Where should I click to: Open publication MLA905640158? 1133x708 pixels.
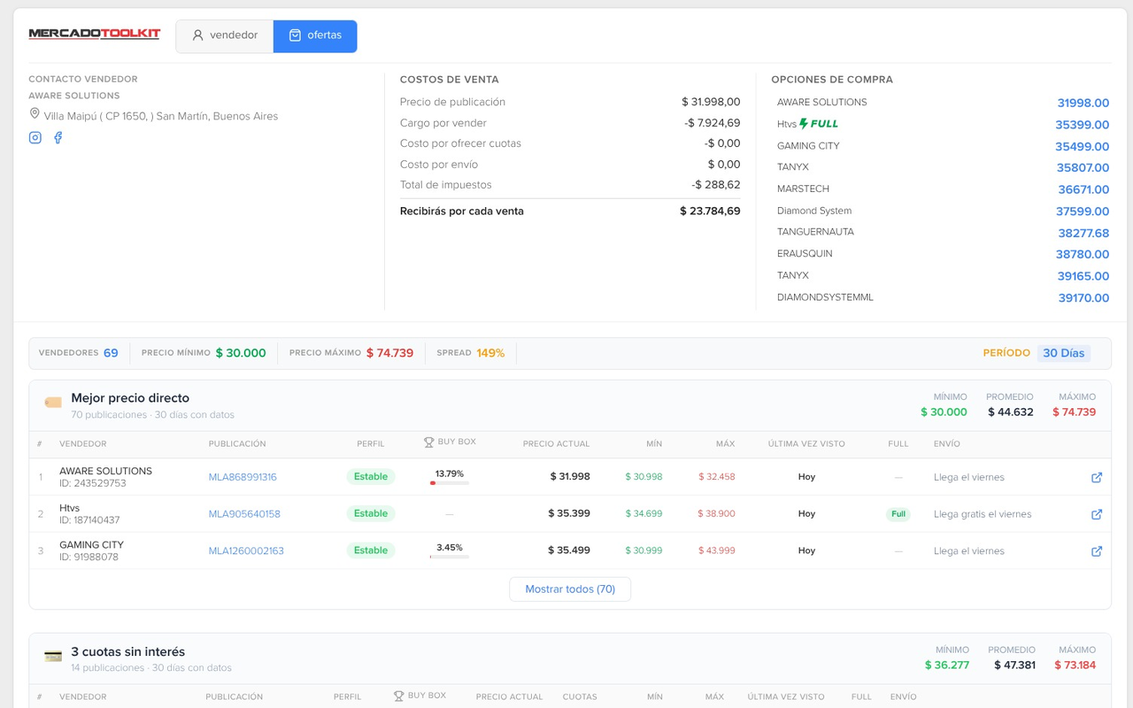pos(244,514)
